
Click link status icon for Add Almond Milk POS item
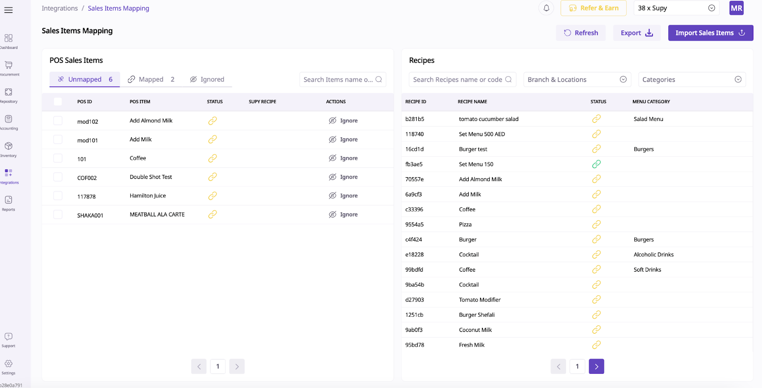212,121
